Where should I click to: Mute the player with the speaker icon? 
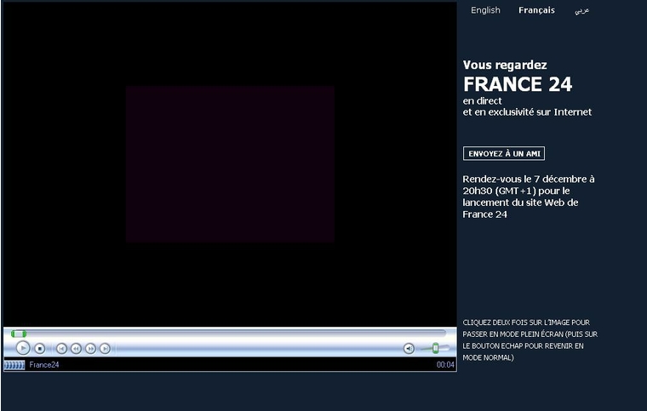409,349
